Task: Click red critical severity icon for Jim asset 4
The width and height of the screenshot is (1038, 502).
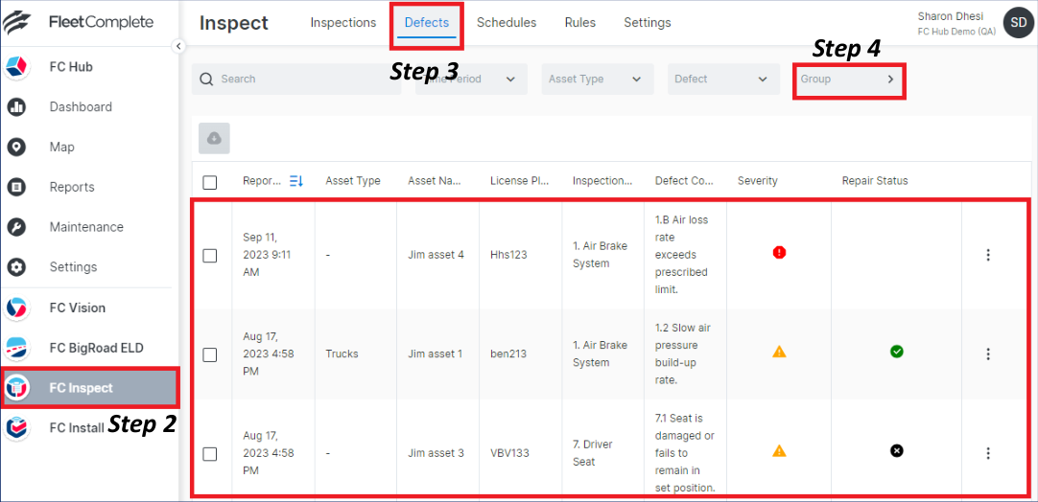Action: tap(779, 252)
